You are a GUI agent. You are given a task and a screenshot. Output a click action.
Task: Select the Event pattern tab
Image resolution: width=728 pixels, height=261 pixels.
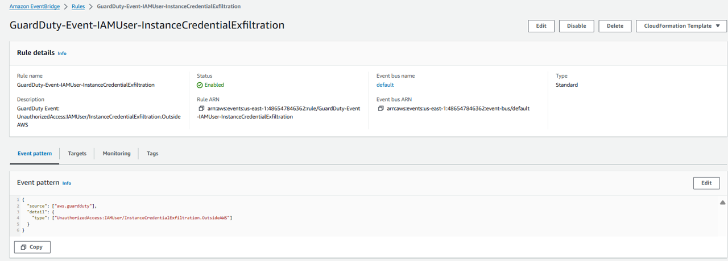click(x=35, y=154)
